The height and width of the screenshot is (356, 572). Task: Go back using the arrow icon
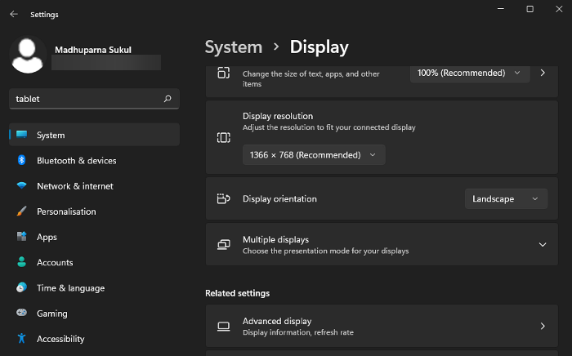(14, 14)
